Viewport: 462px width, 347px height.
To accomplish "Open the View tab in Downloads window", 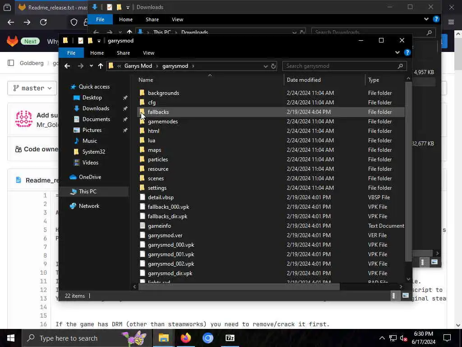I will pyautogui.click(x=177, y=19).
